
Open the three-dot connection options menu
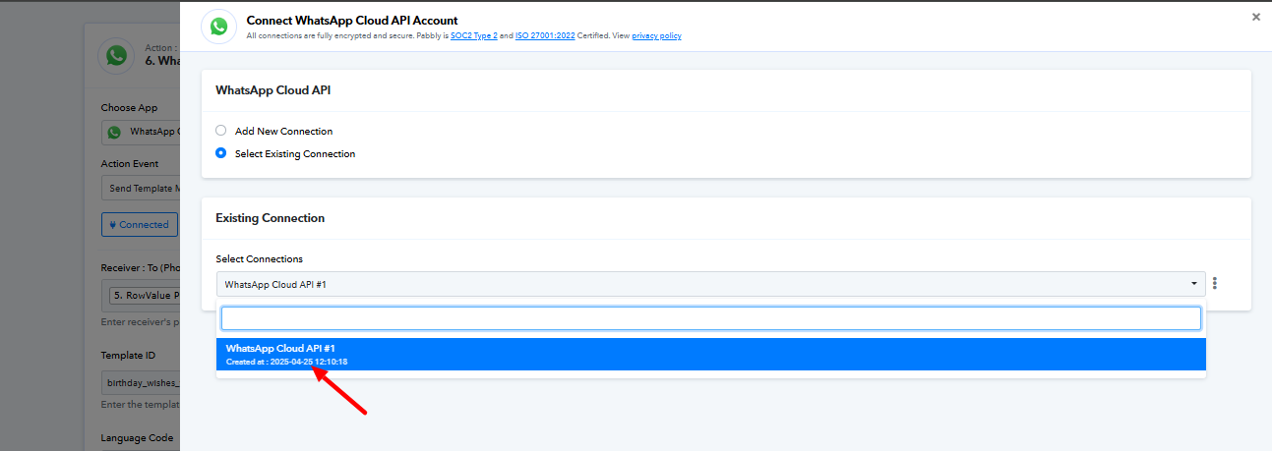[1215, 284]
